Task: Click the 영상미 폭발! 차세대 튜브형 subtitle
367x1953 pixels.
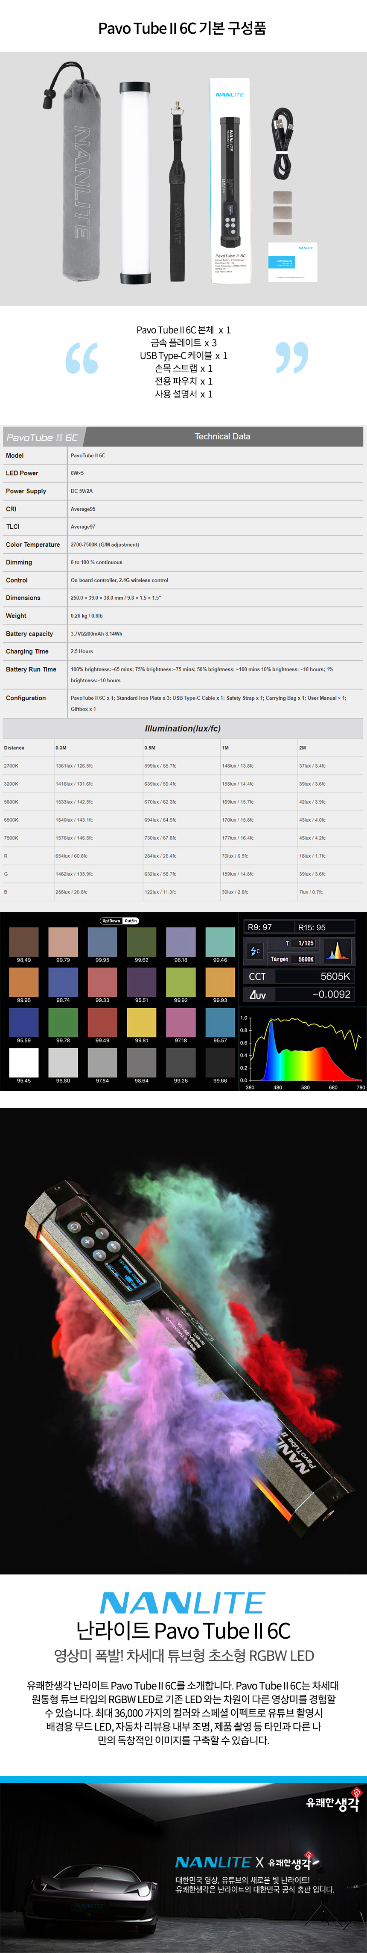Action: click(183, 1657)
